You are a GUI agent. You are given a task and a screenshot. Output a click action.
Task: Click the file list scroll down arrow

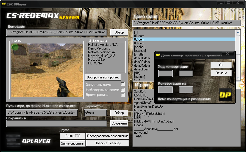point(238,78)
